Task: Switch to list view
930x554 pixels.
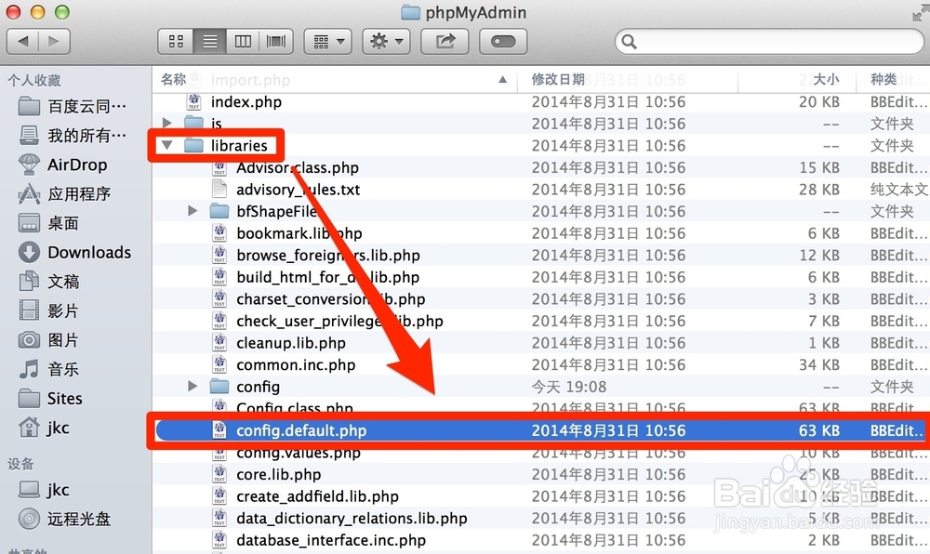Action: pyautogui.click(x=209, y=42)
